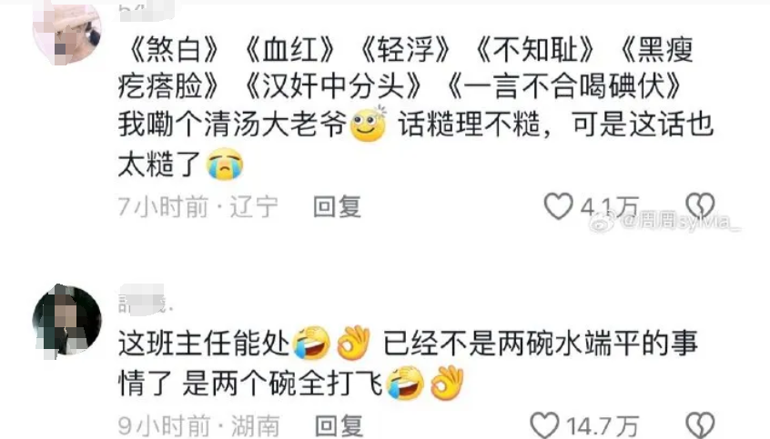The height and width of the screenshot is (439, 770).
Task: Tap broken heart on the 湖南 comment
Action: (x=700, y=425)
